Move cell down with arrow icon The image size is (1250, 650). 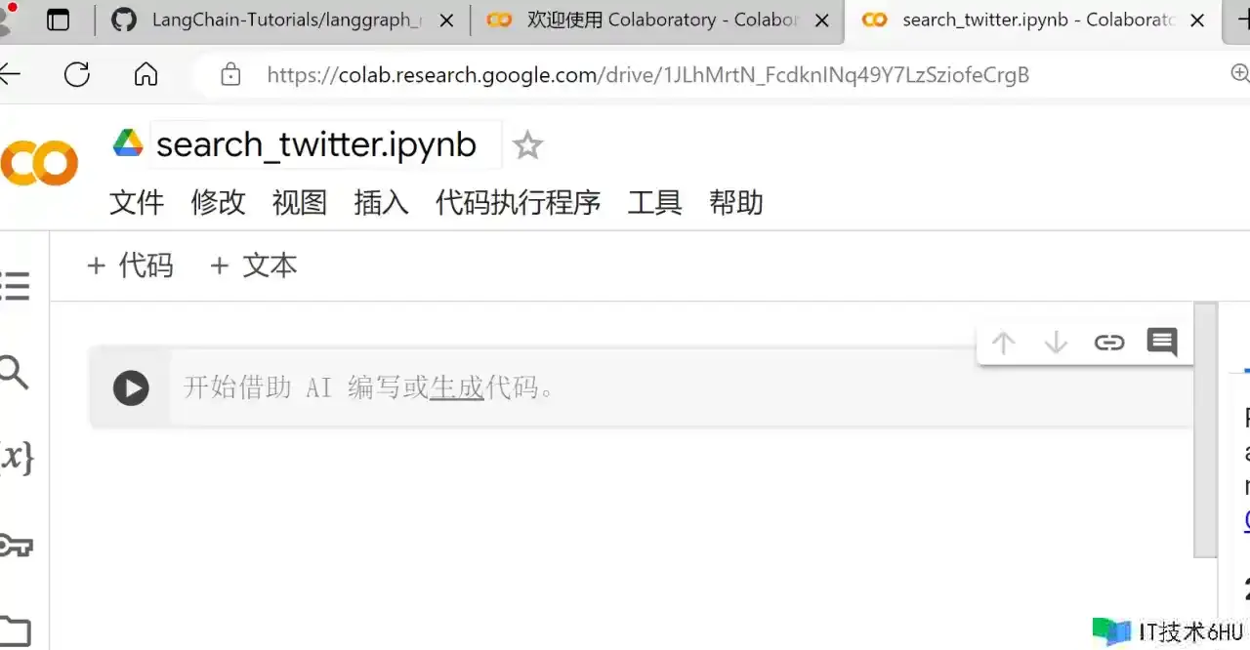(x=1056, y=343)
